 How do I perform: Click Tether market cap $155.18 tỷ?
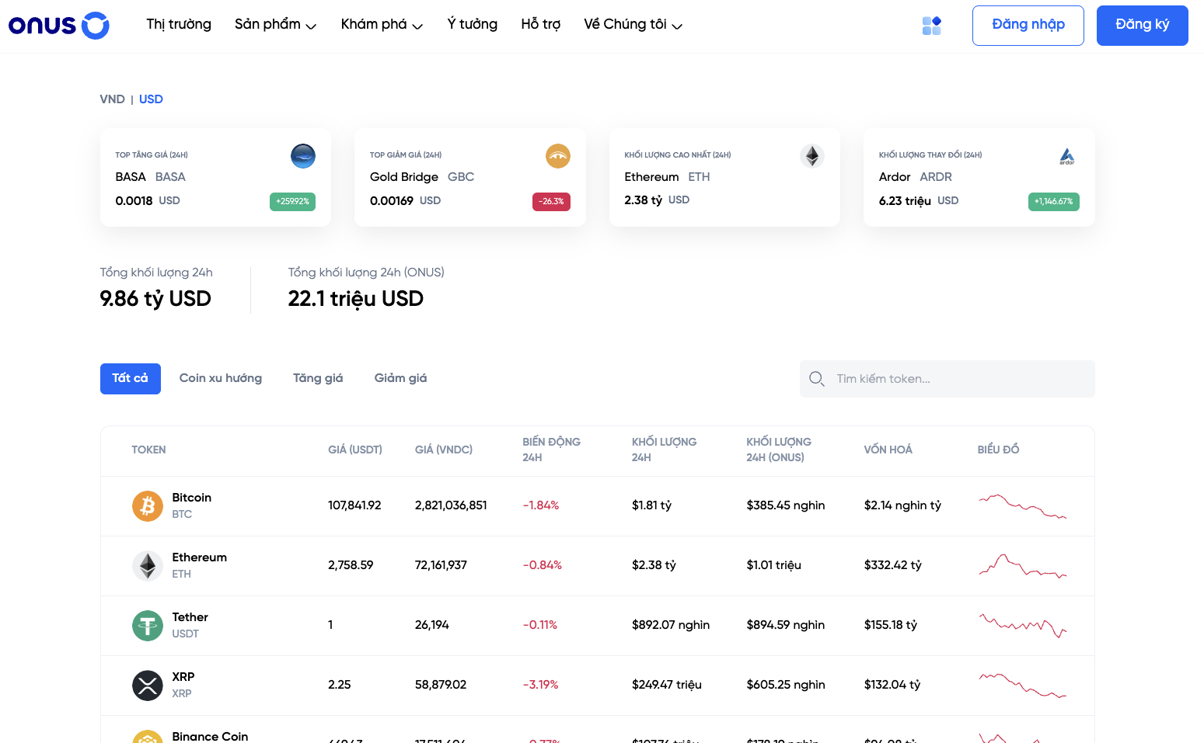pyautogui.click(x=891, y=625)
